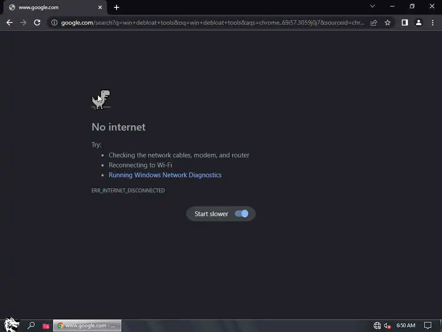This screenshot has height=332, width=442.
Task: Switch to Chrome taskbar button
Action: (87, 326)
